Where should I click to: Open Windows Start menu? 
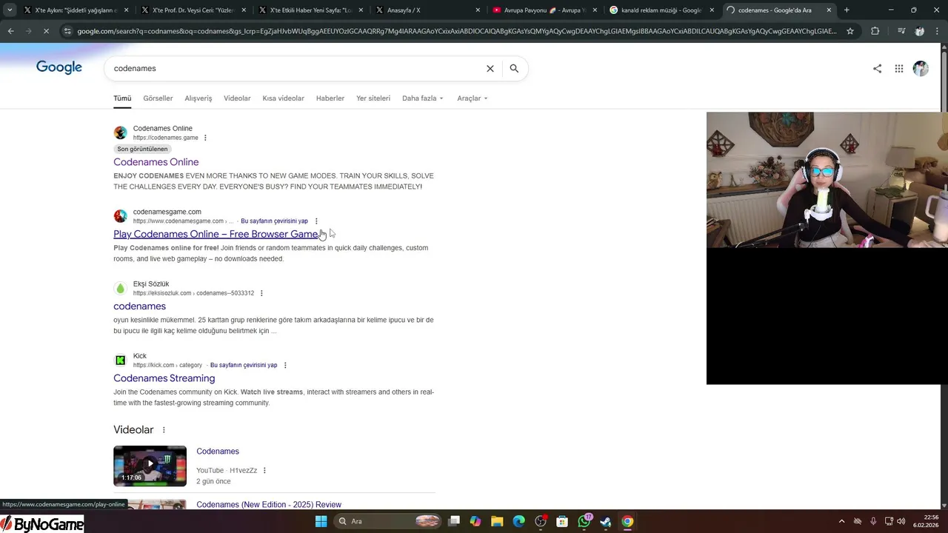pos(321,521)
